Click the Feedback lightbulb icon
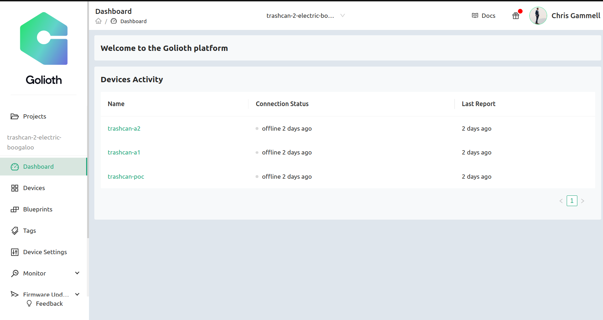The width and height of the screenshot is (603, 320). coord(29,303)
